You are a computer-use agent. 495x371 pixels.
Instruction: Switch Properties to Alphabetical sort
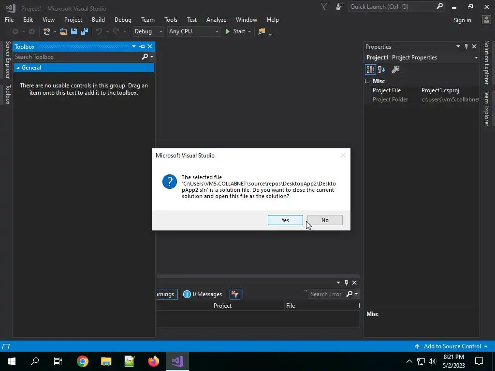click(381, 70)
